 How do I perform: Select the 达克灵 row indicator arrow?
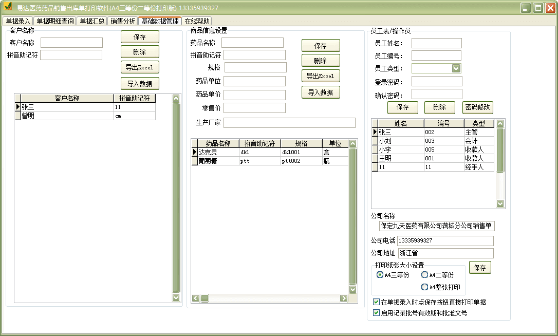click(x=195, y=153)
